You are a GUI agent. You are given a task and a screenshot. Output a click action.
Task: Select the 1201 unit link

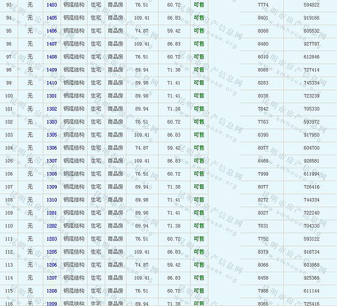52,213
